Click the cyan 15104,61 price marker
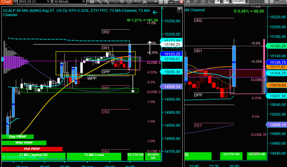The height and width of the screenshot is (167, 287). (x=171, y=59)
